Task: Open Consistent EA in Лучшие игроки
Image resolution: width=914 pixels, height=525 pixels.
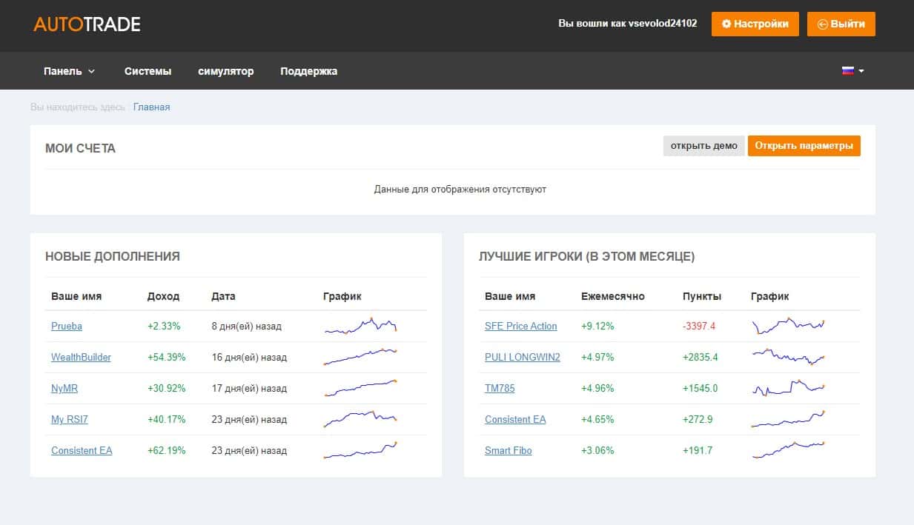Action: click(515, 419)
